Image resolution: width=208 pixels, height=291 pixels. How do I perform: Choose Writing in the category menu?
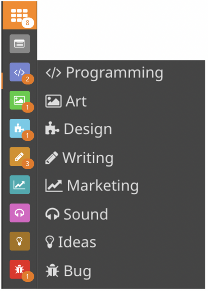(79, 158)
